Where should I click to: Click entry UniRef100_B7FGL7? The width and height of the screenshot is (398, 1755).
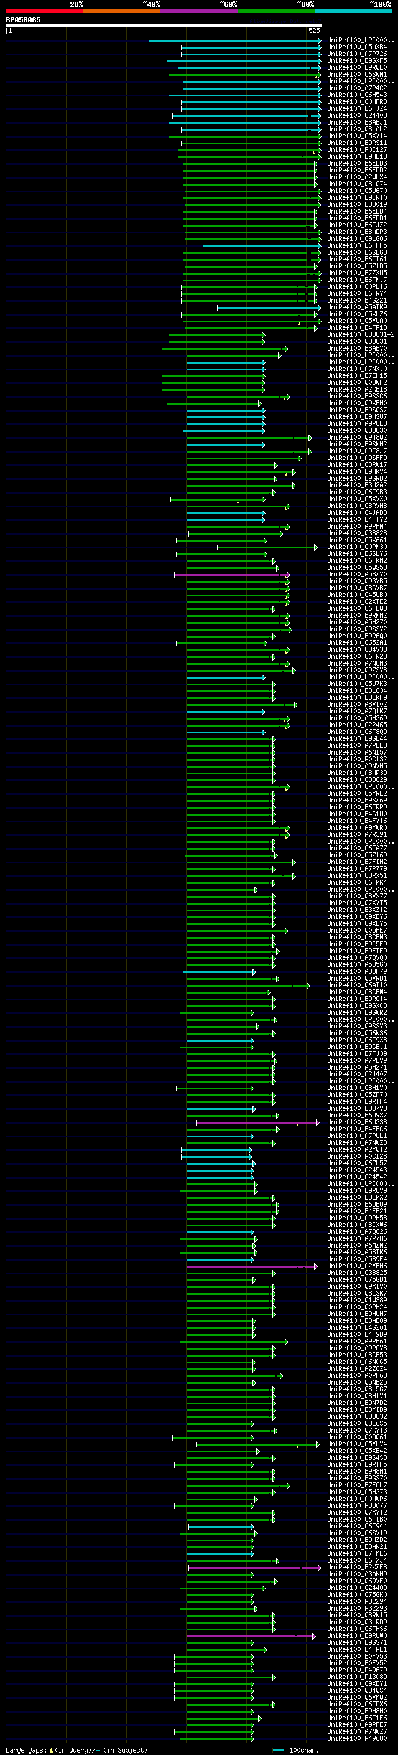tap(357, 1485)
